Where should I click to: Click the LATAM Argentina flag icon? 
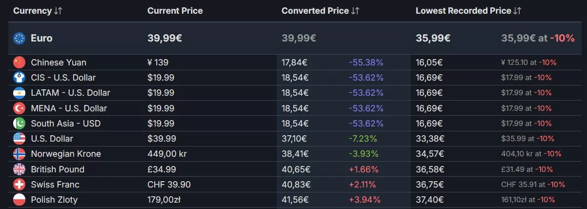(x=19, y=93)
